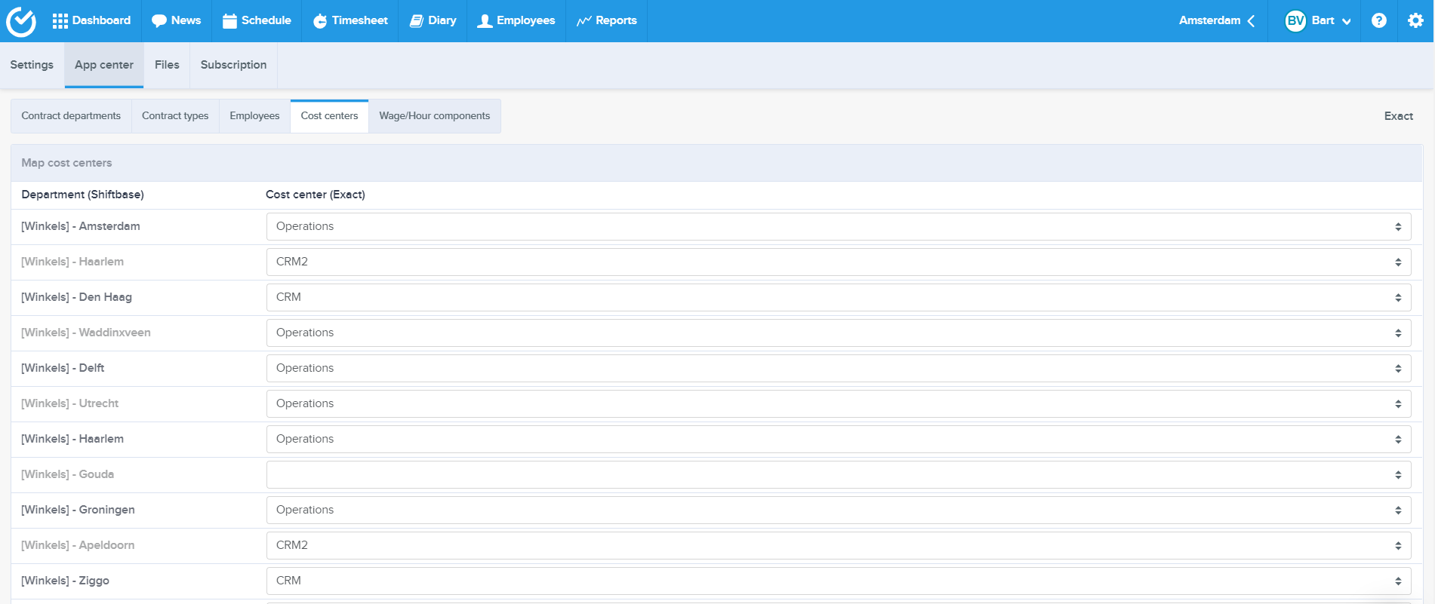Click the "[Winkels] - Gouda" label
Screen dimensions: 1435x604
(67, 474)
